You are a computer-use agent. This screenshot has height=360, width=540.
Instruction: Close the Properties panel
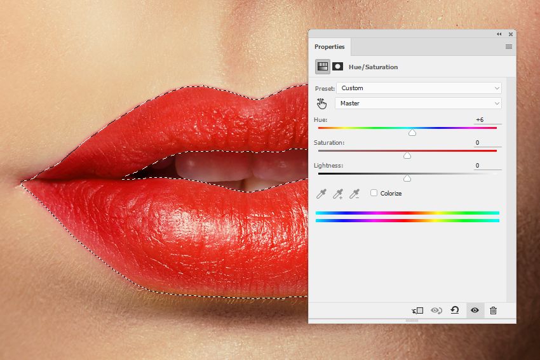pos(511,34)
